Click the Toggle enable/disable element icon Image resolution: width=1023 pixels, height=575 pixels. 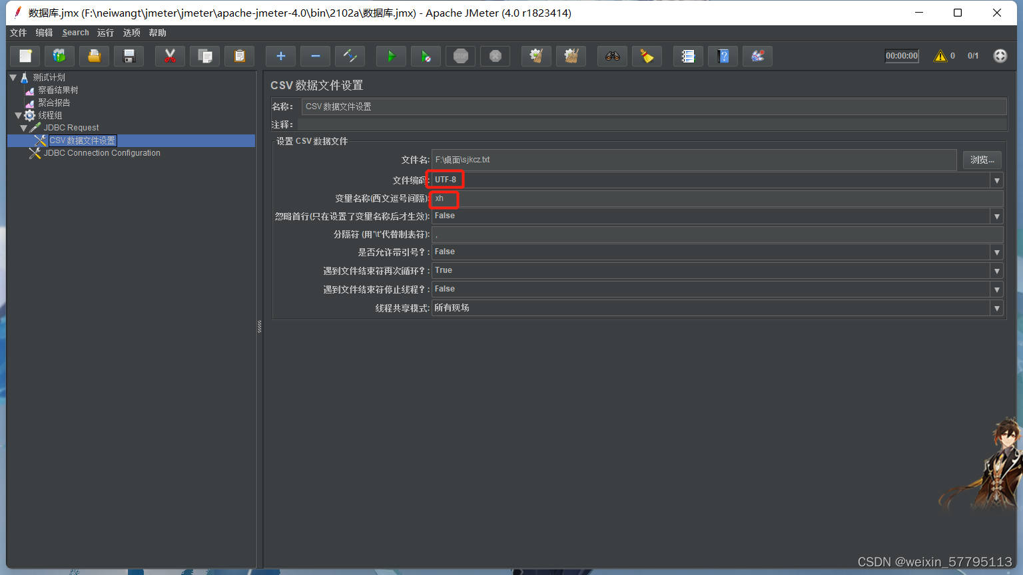click(x=350, y=56)
